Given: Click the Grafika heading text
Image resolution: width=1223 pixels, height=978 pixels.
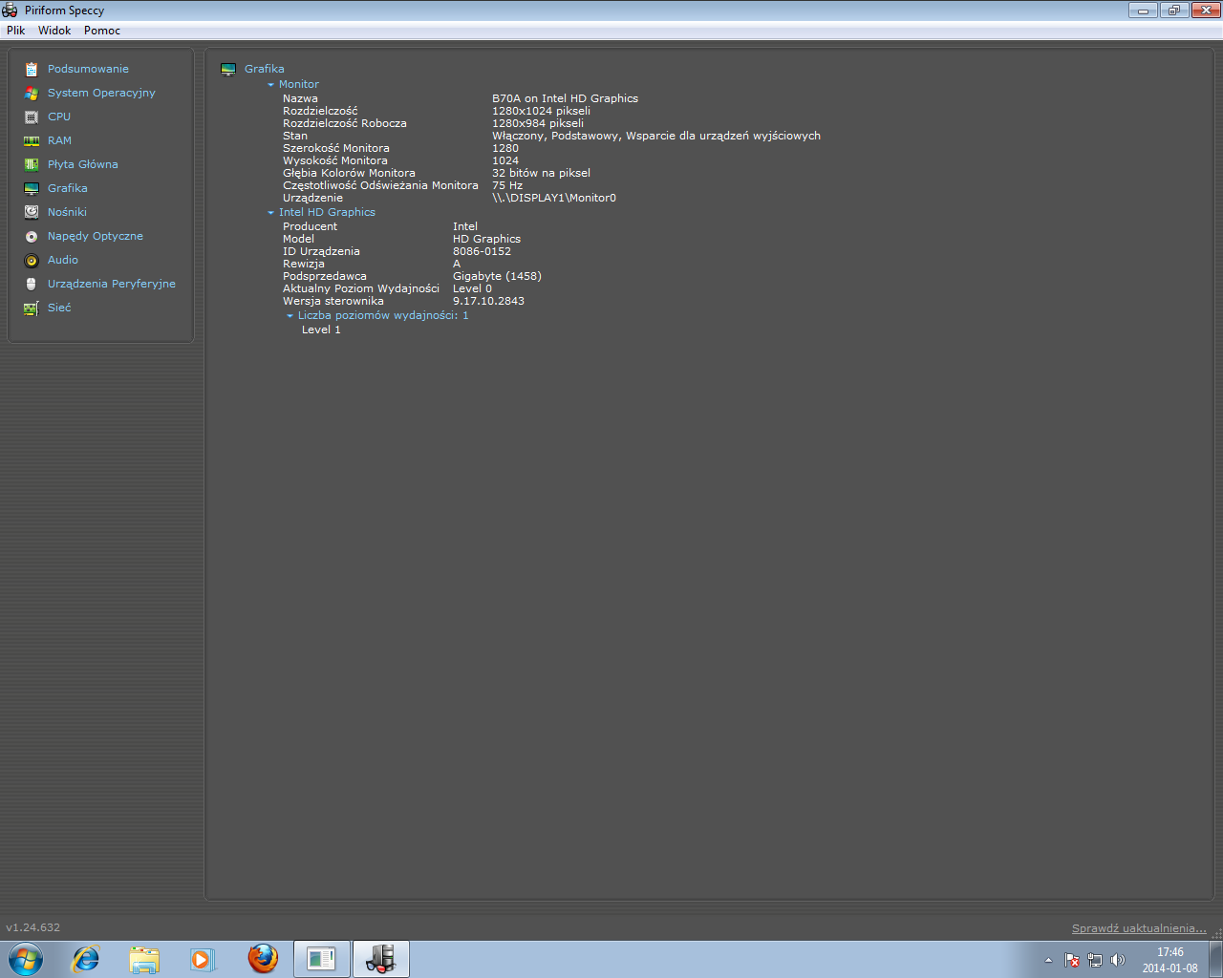Looking at the screenshot, I should 264,69.
